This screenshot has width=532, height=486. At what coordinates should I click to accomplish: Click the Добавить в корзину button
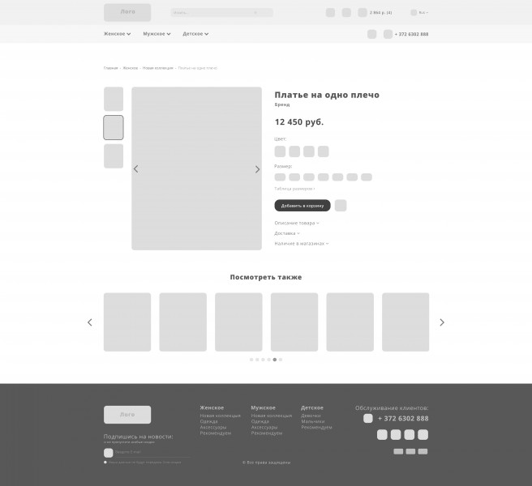coord(302,206)
